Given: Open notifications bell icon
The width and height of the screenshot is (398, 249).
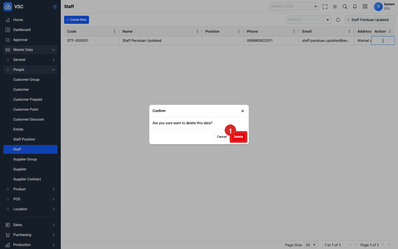Looking at the screenshot, I should point(355,7).
